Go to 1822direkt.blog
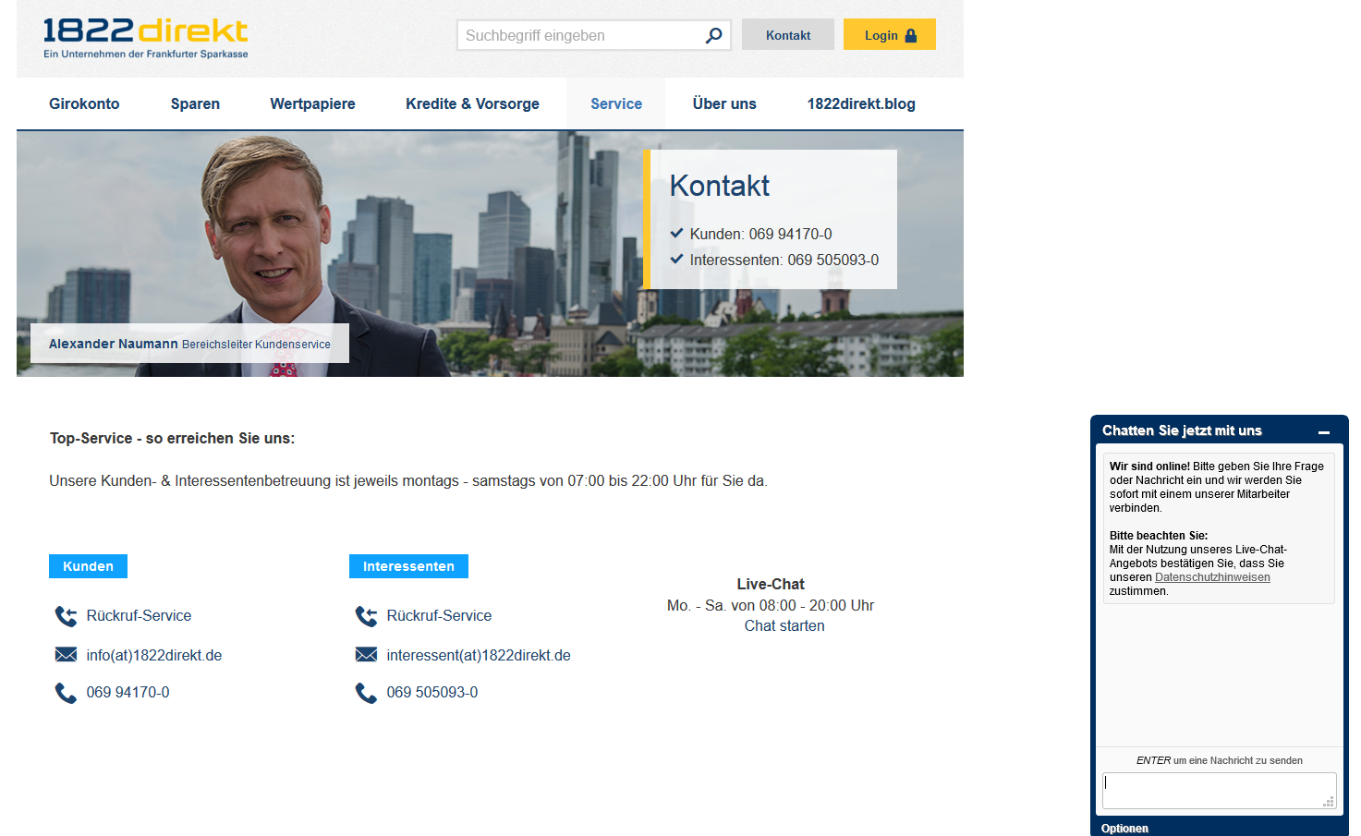The image size is (1361, 836). [861, 103]
